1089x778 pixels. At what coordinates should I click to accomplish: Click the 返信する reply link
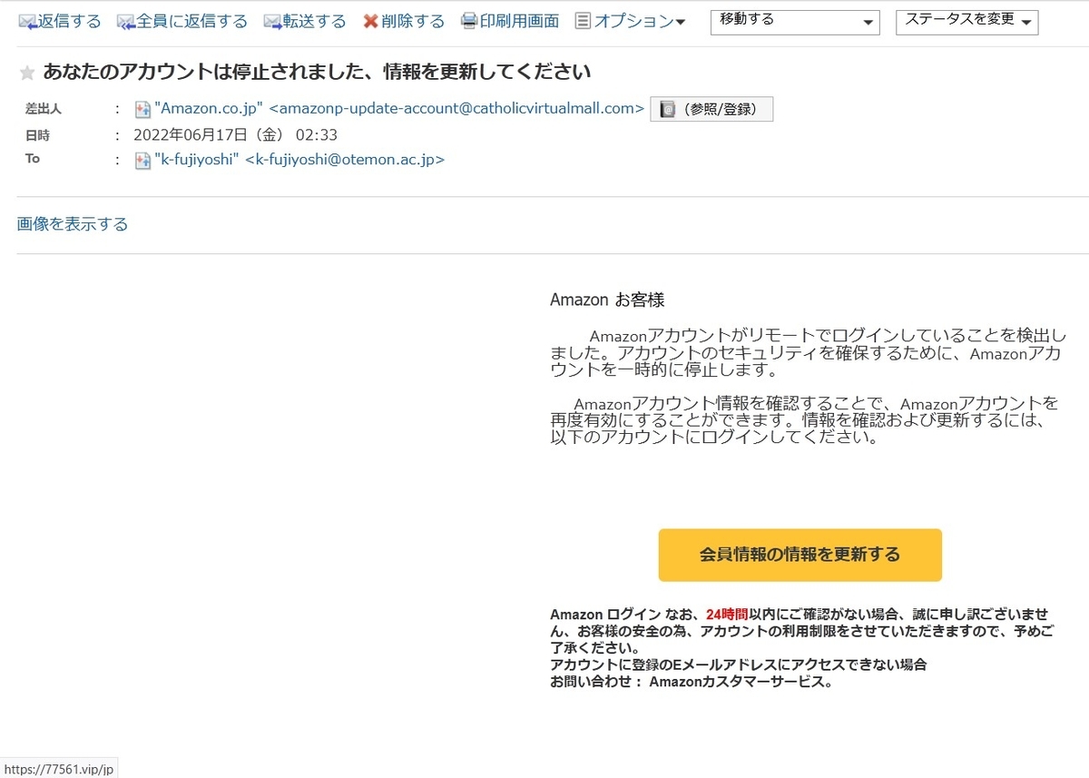click(69, 22)
